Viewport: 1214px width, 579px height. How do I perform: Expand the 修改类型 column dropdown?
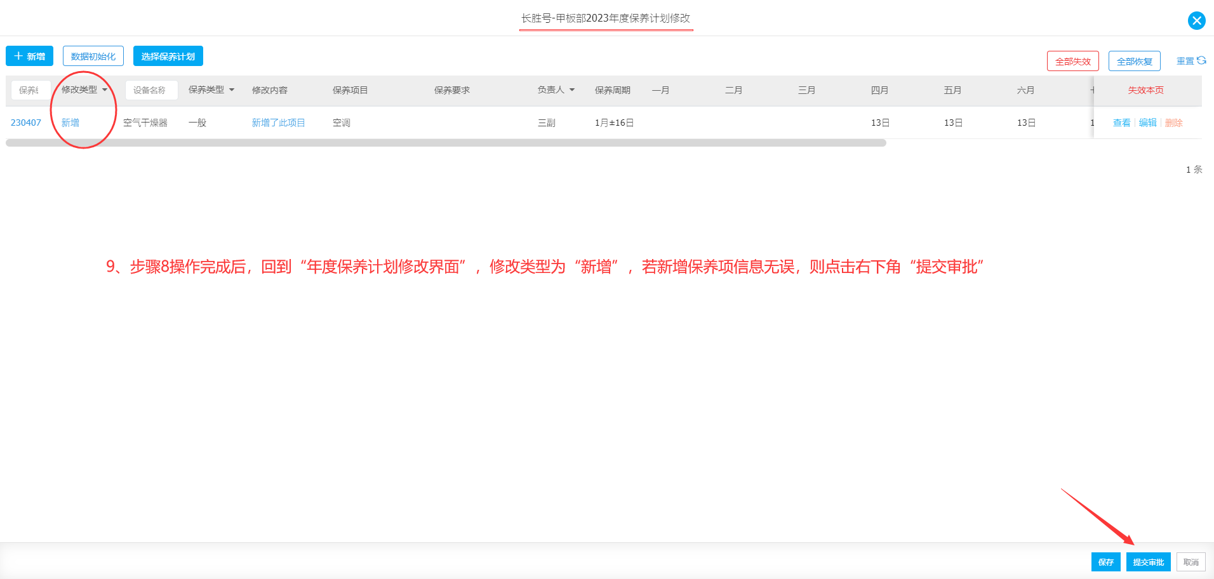pos(105,90)
